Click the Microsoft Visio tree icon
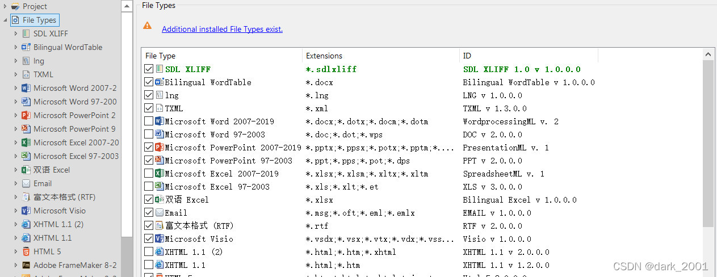Viewport: 717px width, 277px height. [x=26, y=211]
